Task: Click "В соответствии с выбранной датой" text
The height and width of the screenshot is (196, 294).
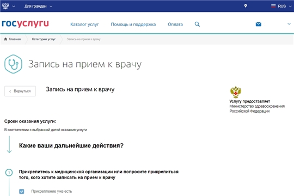Action: point(46,130)
